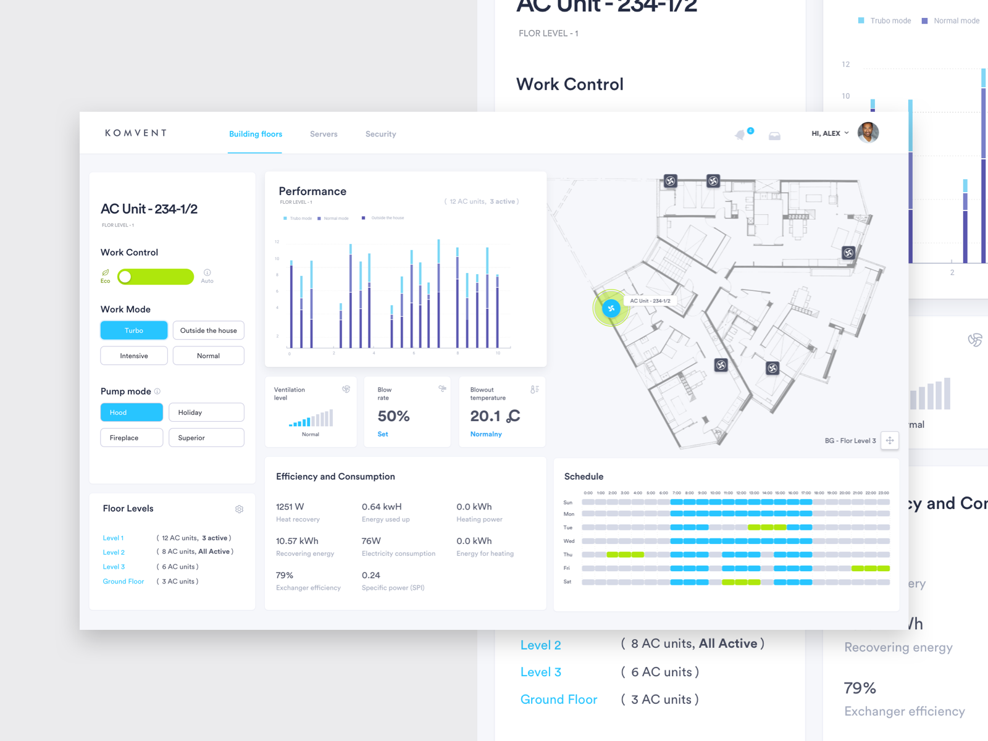The image size is (988, 741).
Task: Open the Security tab
Action: [380, 134]
